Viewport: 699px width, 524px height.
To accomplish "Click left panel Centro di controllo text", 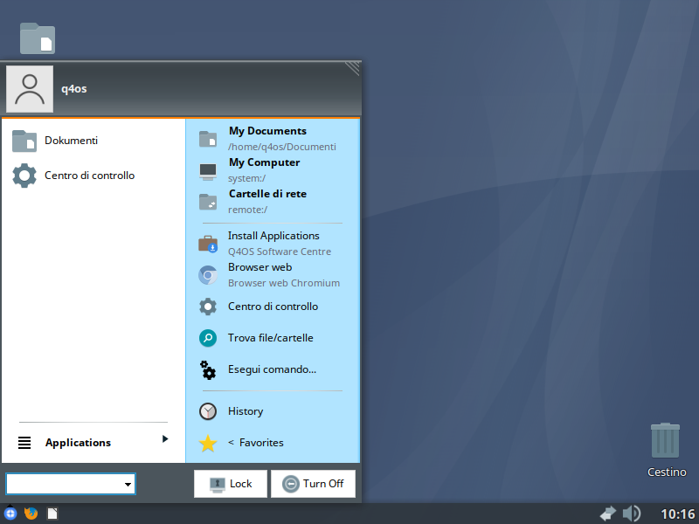I will point(90,176).
